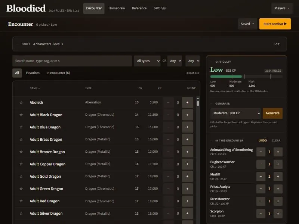This screenshot has height=224, width=299.
Task: Add another Bugbear Warrior with plus
Action: (x=278, y=164)
